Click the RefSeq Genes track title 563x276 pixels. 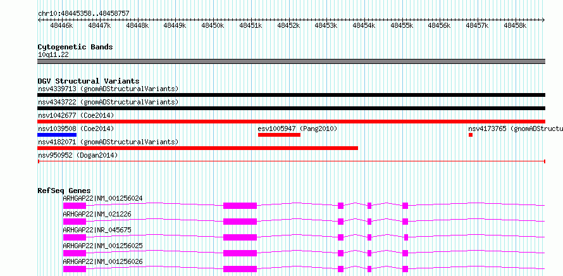click(x=65, y=191)
